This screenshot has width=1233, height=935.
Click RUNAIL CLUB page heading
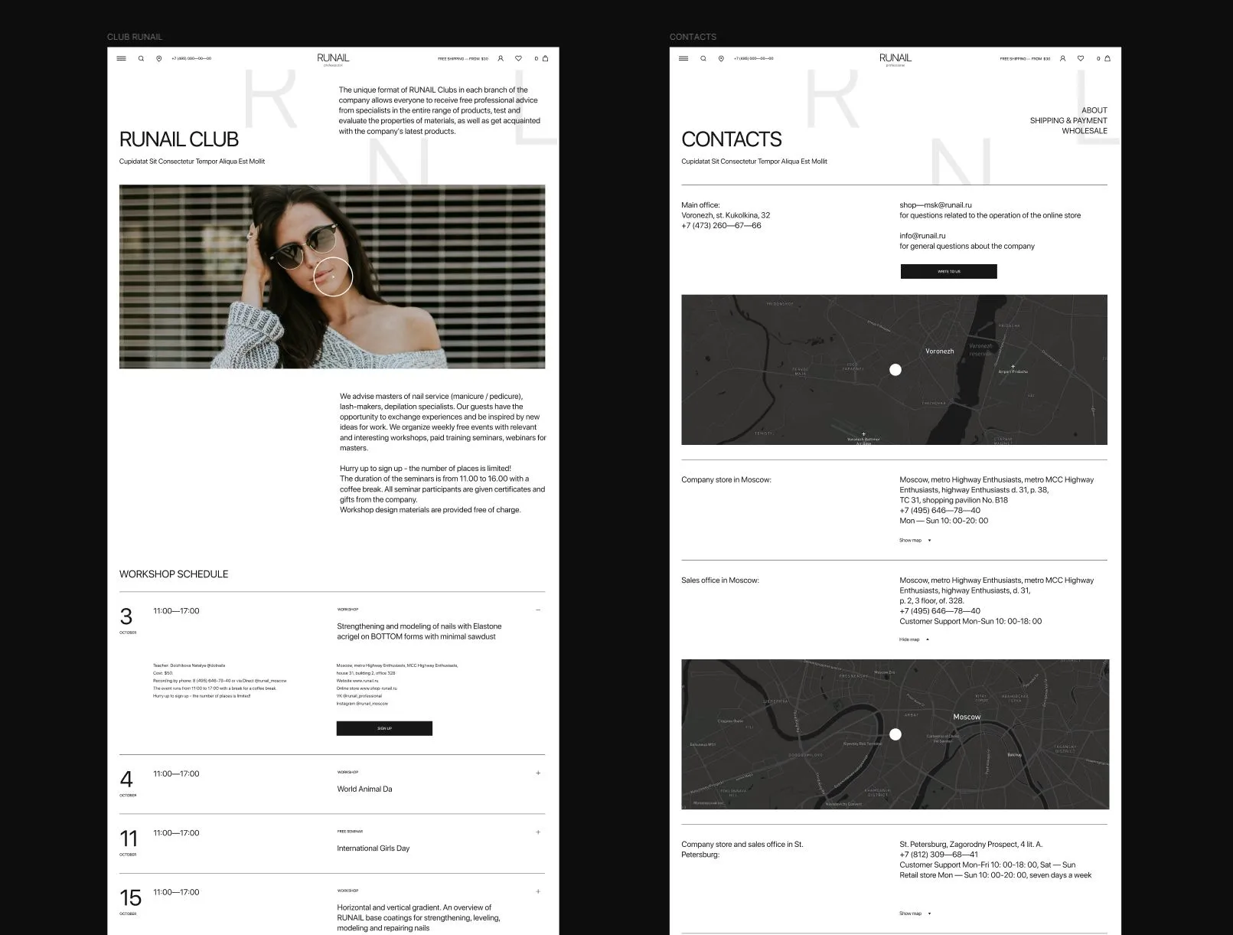pos(178,139)
